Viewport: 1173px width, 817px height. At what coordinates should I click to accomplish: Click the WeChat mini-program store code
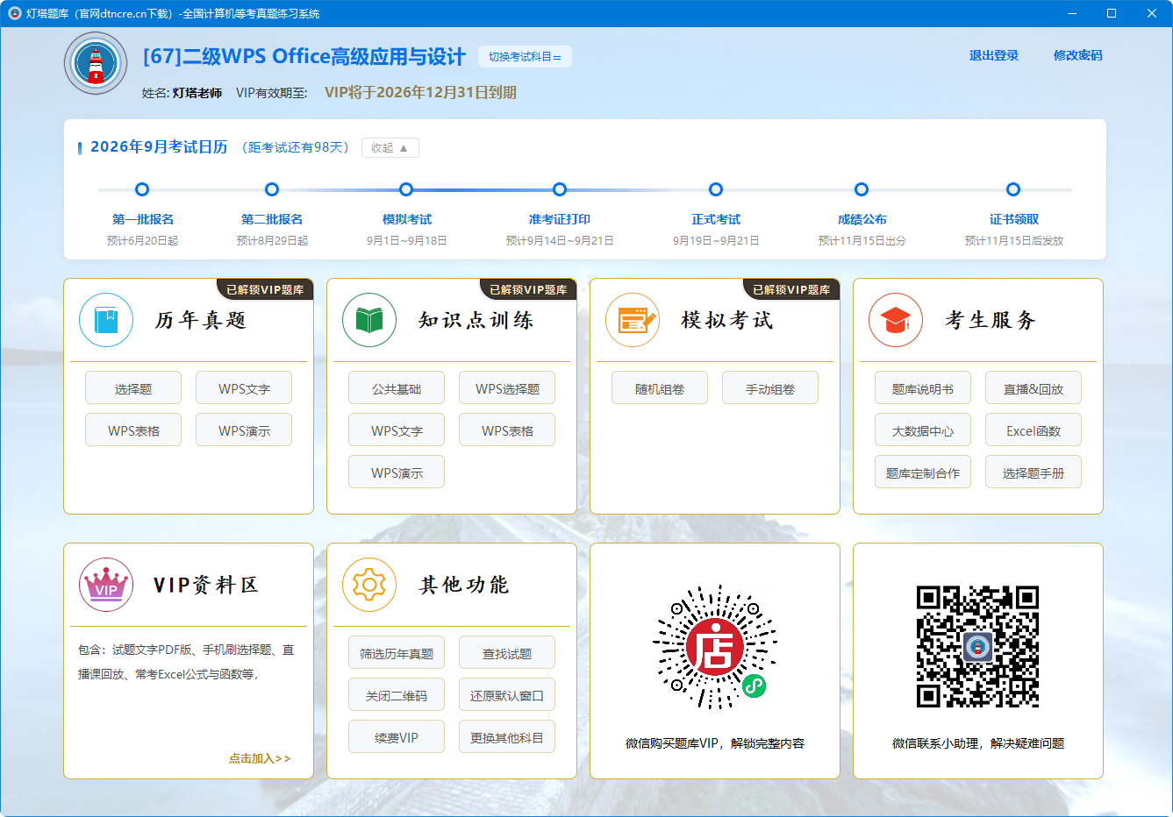tap(715, 647)
